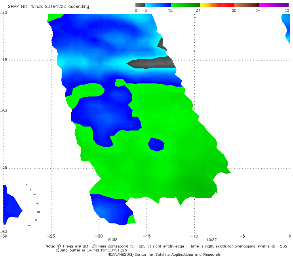Image resolution: width=293 pixels, height=257 pixels.
Task: Click the "NOAA/NESDIS/Center for Satellite Applications and Research" credit
Action: [164, 254]
